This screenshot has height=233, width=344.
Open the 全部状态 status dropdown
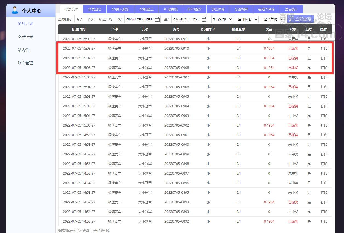point(248,19)
